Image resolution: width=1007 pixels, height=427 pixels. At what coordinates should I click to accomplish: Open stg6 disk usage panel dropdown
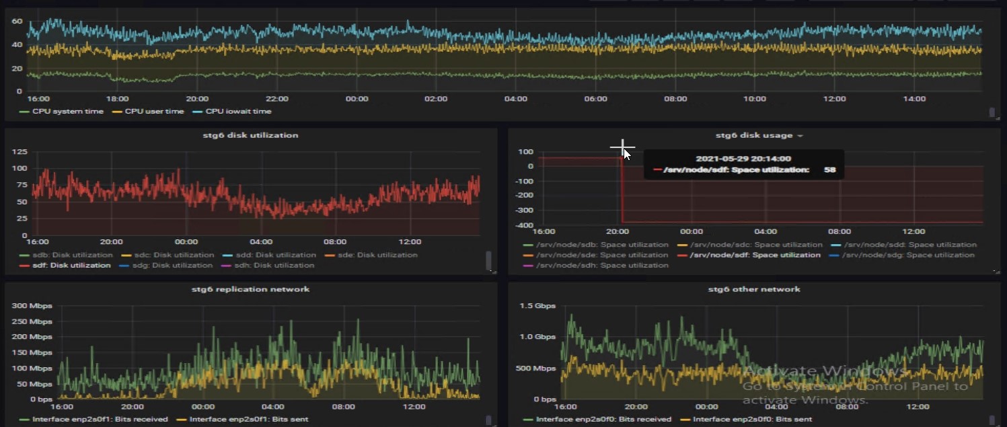[x=800, y=136]
